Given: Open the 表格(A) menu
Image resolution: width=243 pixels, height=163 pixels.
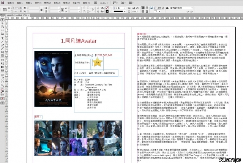Looking at the screenshot, I should coord(57,3).
